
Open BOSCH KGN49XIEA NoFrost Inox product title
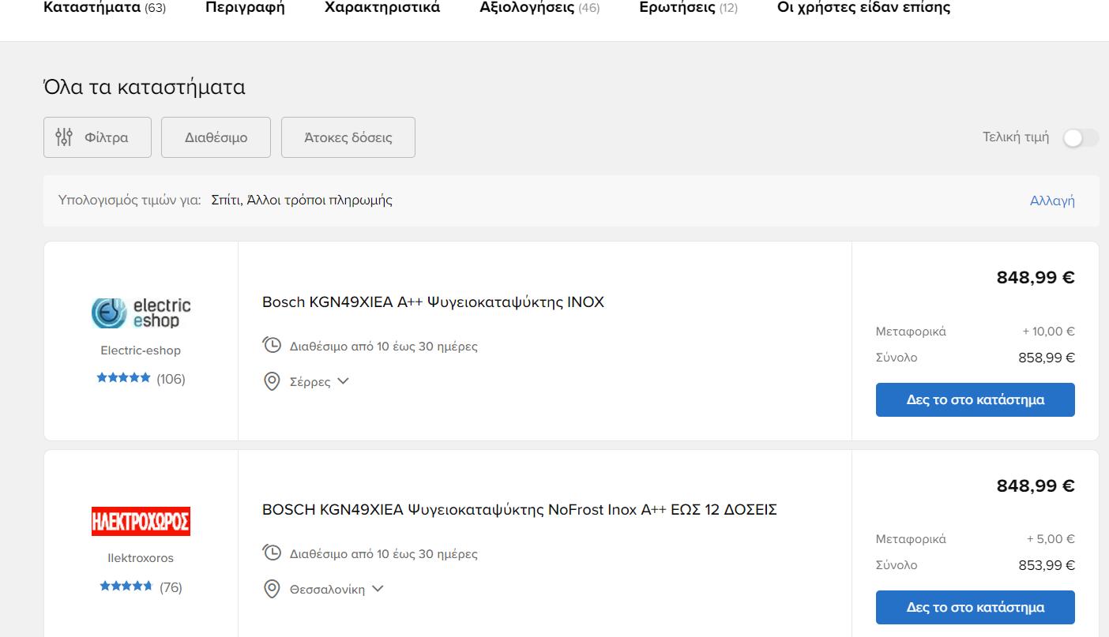(x=520, y=510)
